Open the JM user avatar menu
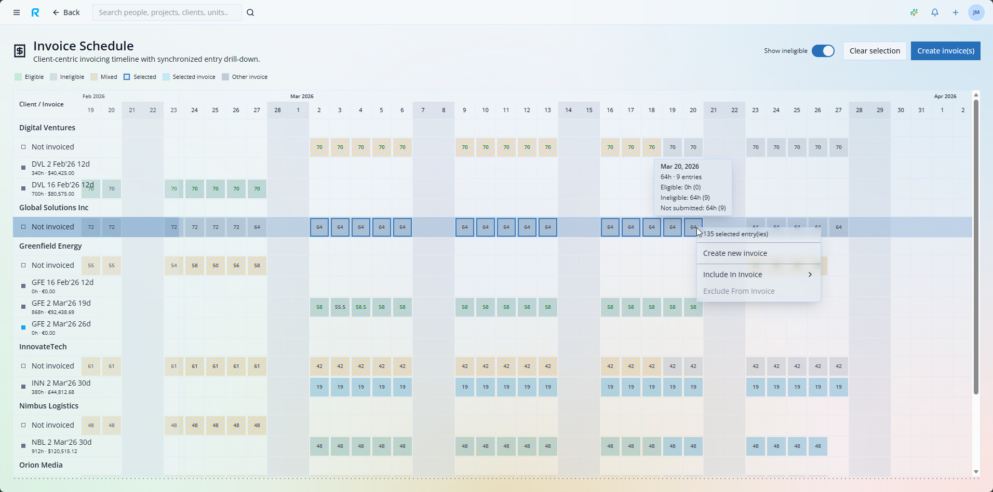The height and width of the screenshot is (492, 993). (x=976, y=12)
